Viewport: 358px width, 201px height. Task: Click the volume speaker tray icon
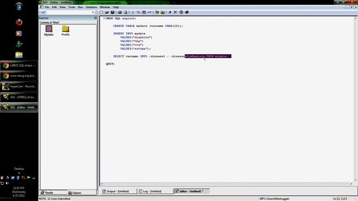click(7, 183)
